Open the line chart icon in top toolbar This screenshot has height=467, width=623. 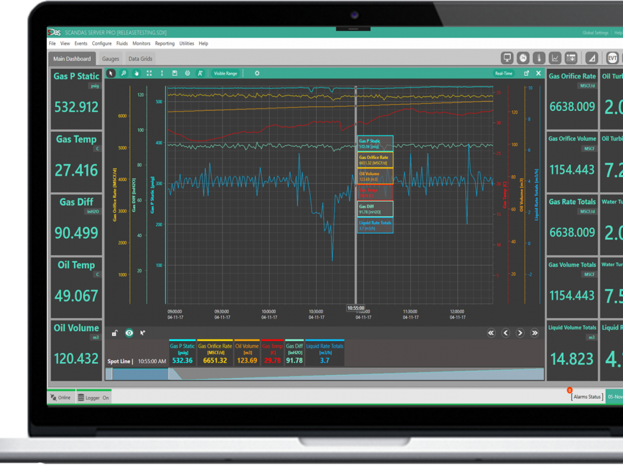click(555, 58)
